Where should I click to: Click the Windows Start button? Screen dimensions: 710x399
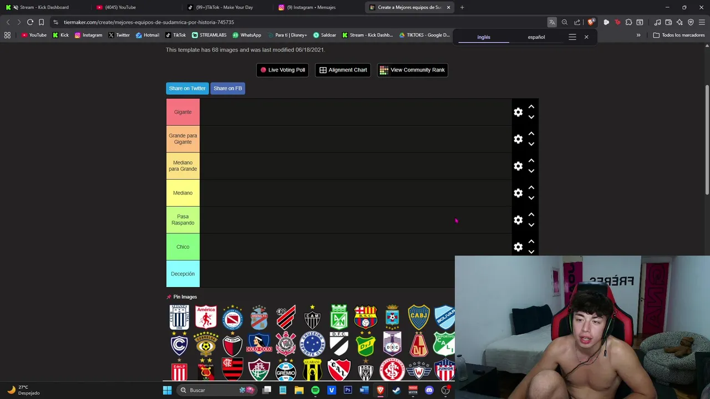click(x=167, y=390)
